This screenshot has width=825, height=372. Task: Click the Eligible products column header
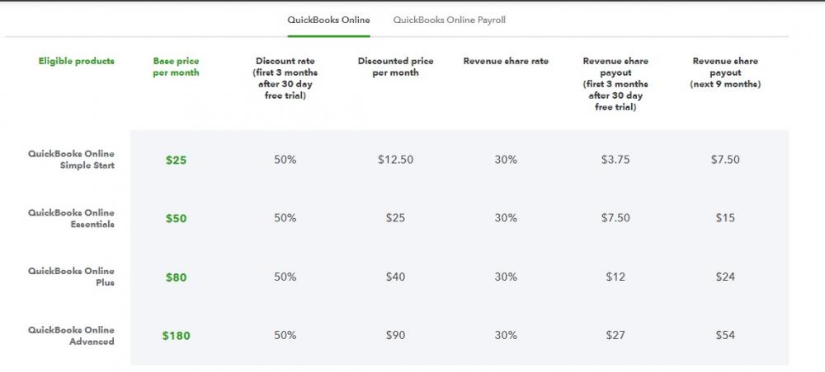[x=77, y=61]
